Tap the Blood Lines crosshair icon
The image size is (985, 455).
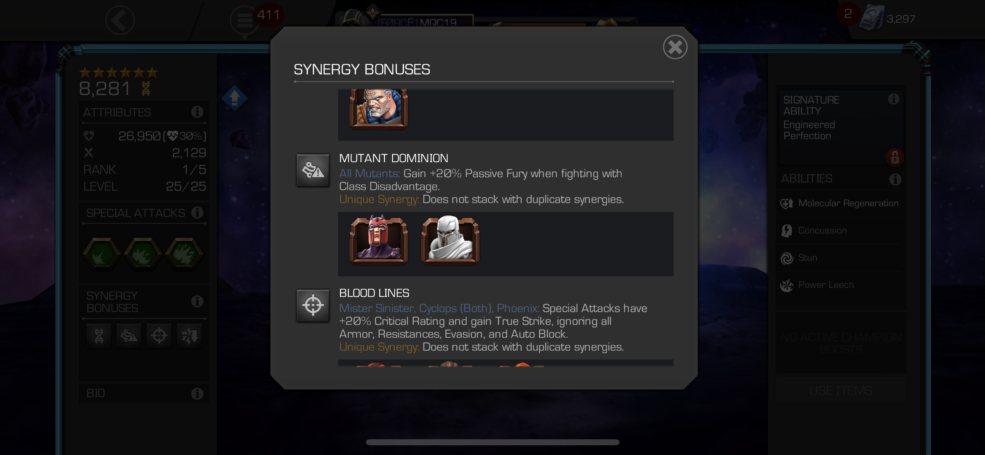pyautogui.click(x=313, y=305)
